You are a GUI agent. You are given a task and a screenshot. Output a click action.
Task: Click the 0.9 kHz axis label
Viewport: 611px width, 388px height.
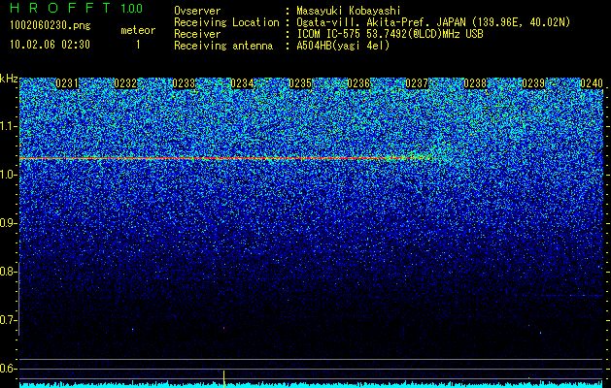tap(8, 223)
